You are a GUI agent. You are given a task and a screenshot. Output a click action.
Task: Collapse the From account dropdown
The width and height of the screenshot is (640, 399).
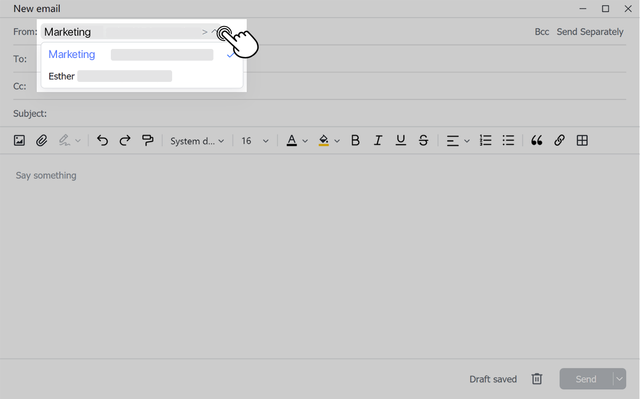(x=215, y=31)
